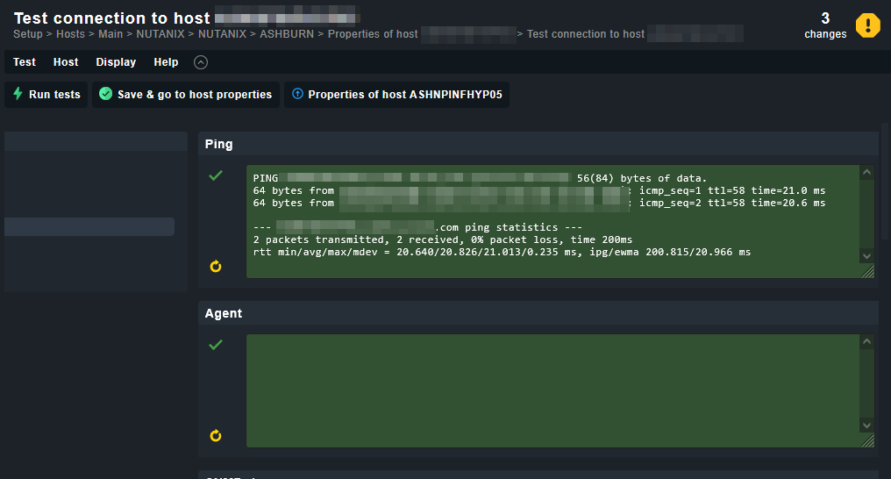
Task: Open the 3 changes pending link
Action: 825,26
